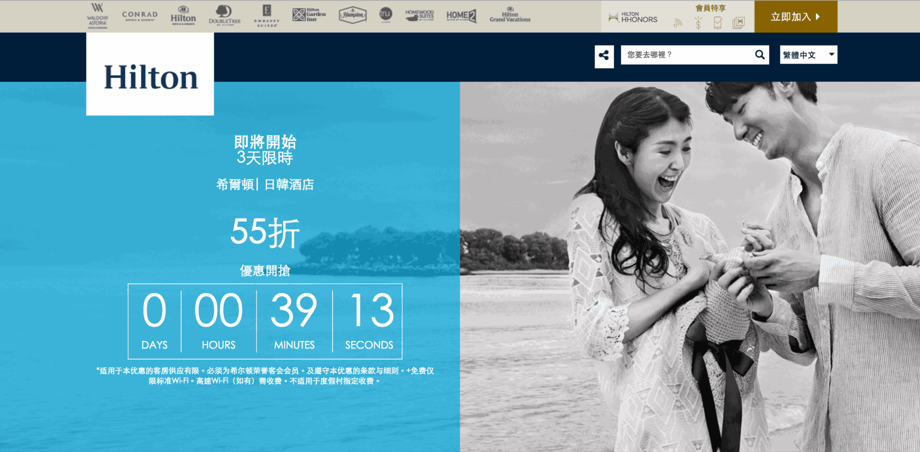This screenshot has height=452, width=920.
Task: Click the 會員特享 member benefits label
Action: click(x=711, y=8)
